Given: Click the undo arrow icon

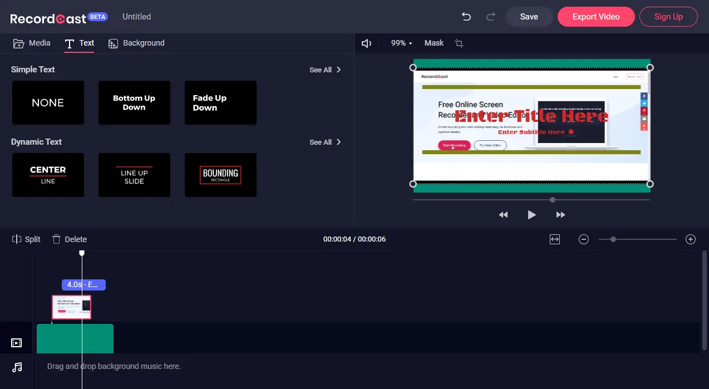Looking at the screenshot, I should (x=466, y=17).
